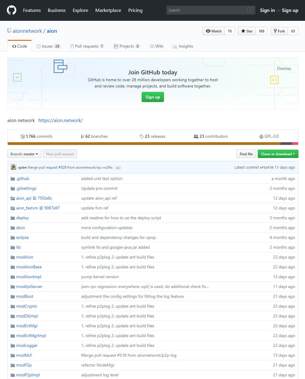Click the releases tag icon
The height and width of the screenshot is (379, 305).
(142, 137)
